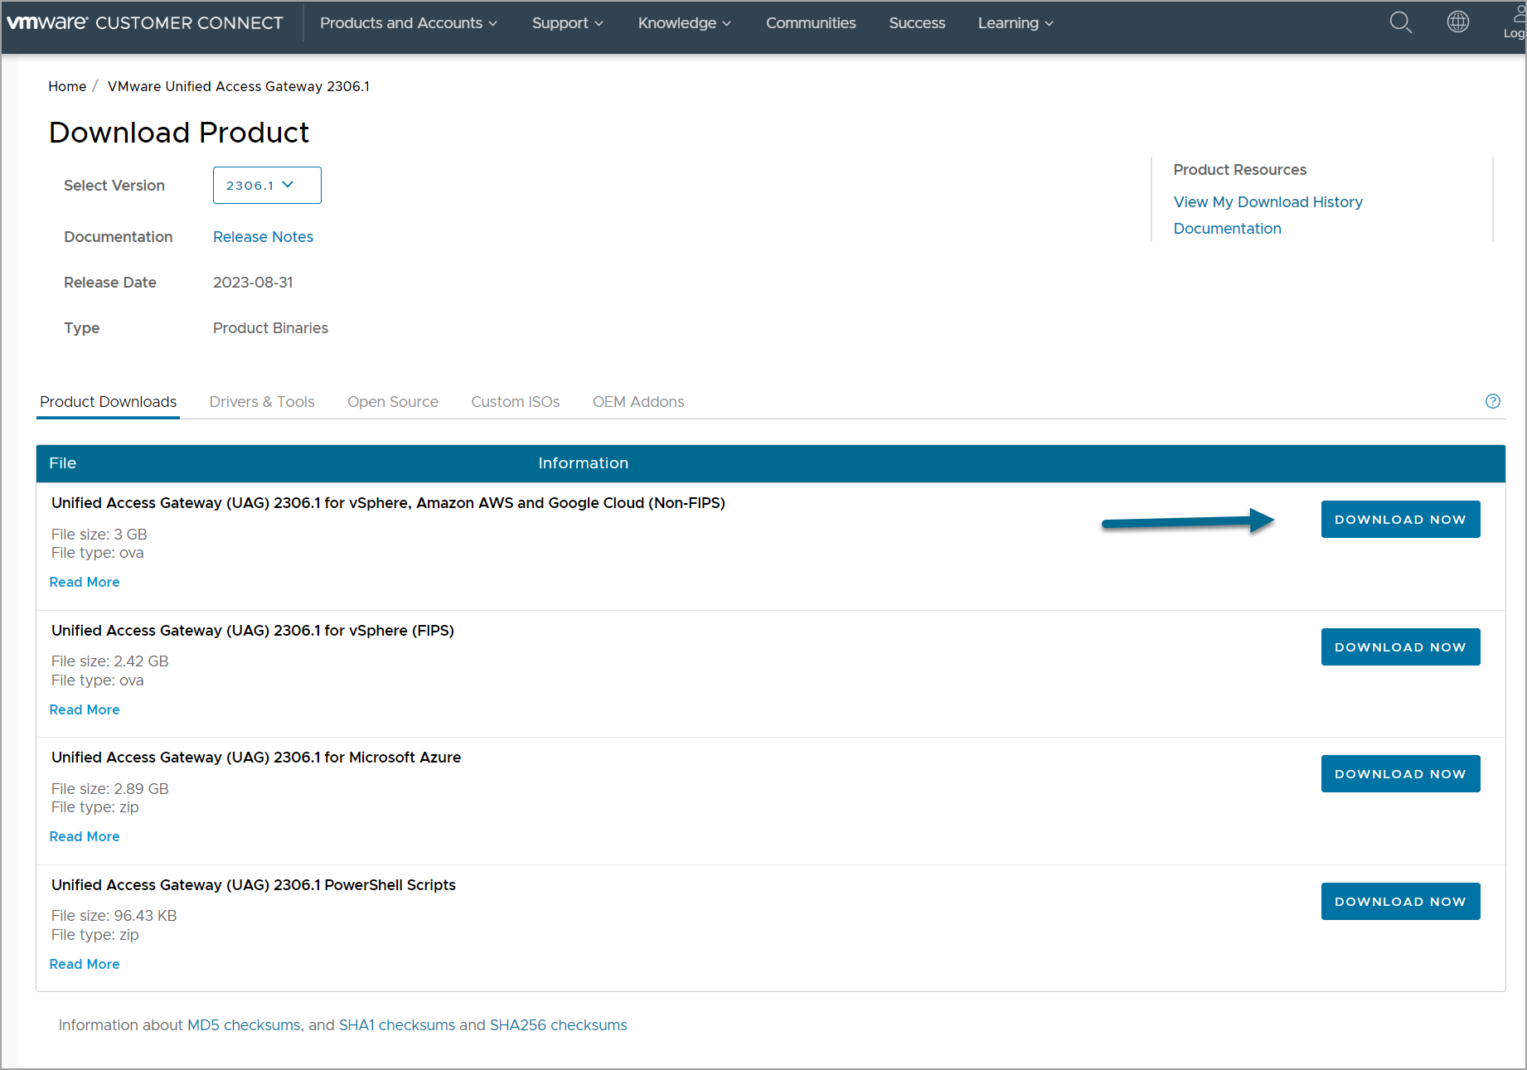1527x1070 pixels.
Task: Click the Product Resources heading
Action: pyautogui.click(x=1239, y=170)
